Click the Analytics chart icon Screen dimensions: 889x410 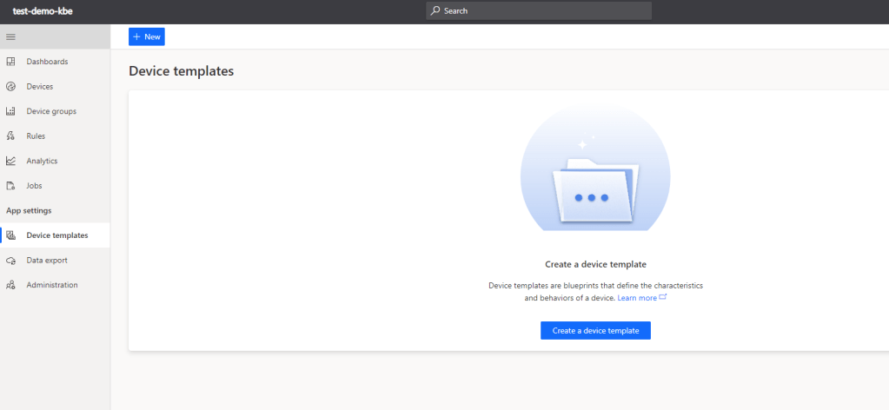coord(10,161)
